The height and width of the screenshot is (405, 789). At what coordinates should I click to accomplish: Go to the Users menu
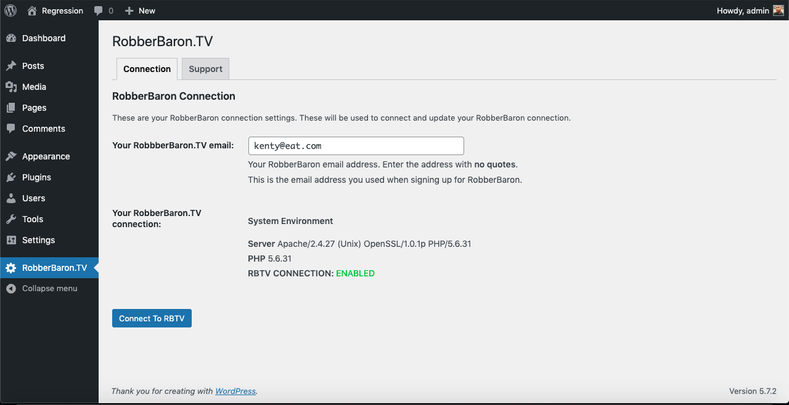coord(33,198)
